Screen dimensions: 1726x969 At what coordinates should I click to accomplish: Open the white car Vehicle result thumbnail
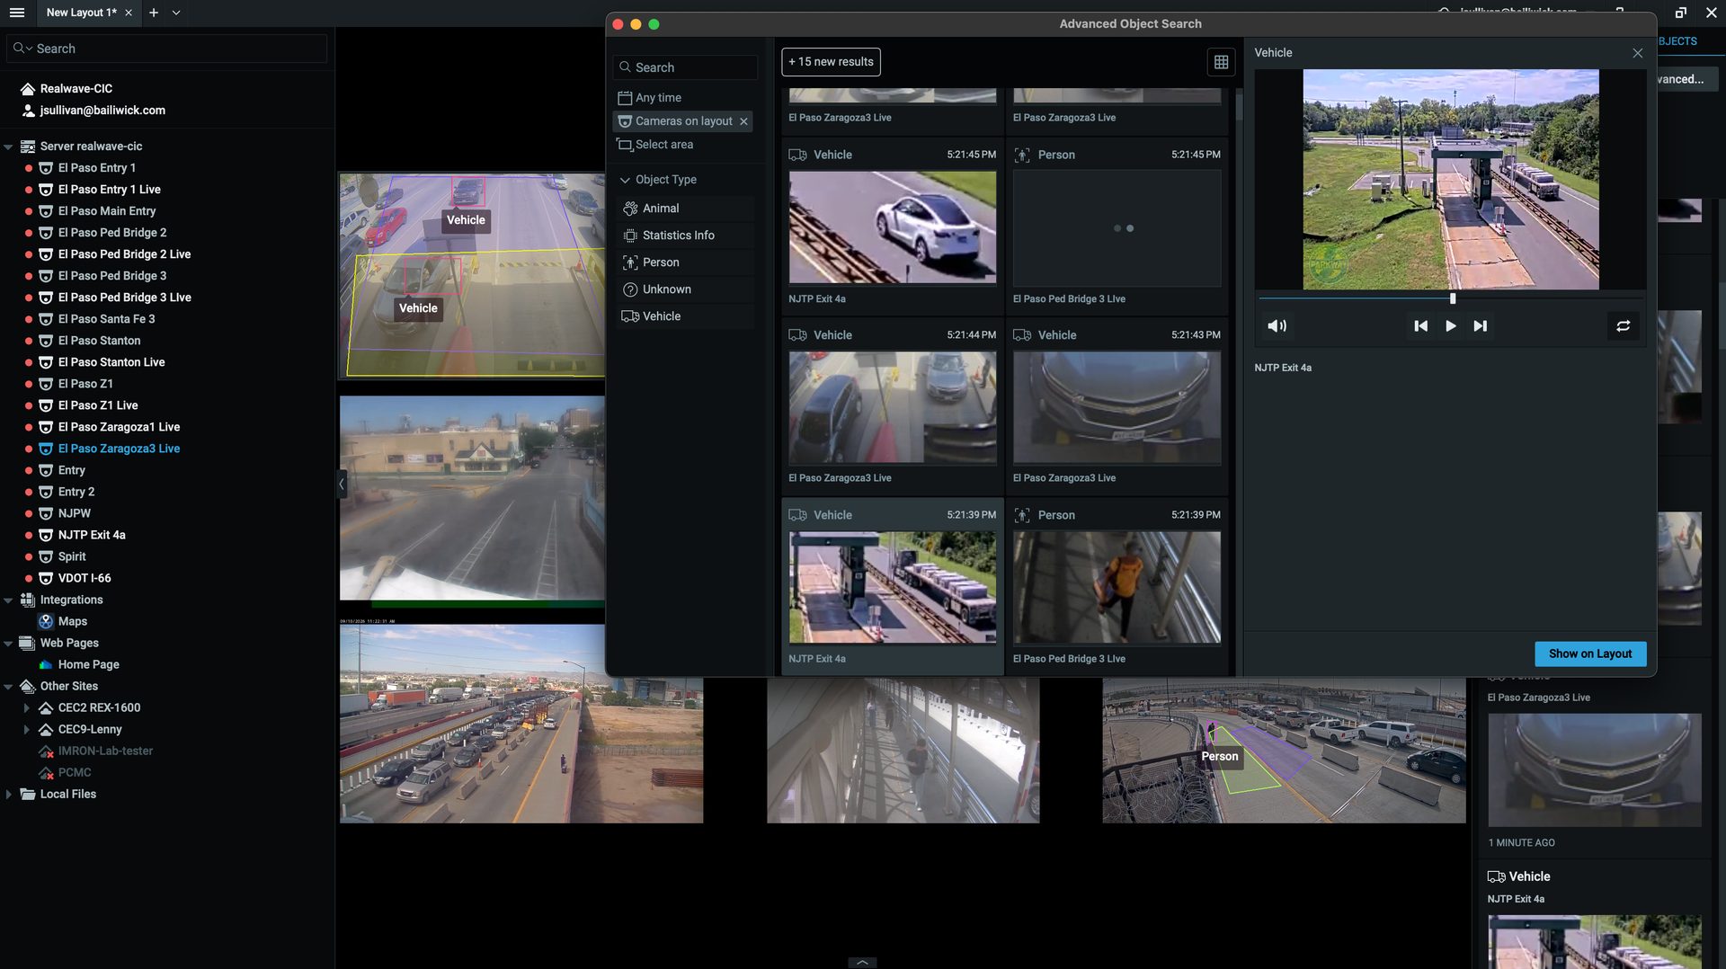point(892,227)
